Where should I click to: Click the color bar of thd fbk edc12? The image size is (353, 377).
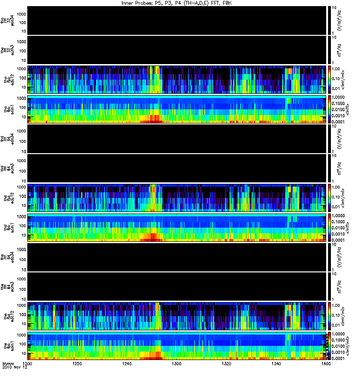pyautogui.click(x=329, y=198)
